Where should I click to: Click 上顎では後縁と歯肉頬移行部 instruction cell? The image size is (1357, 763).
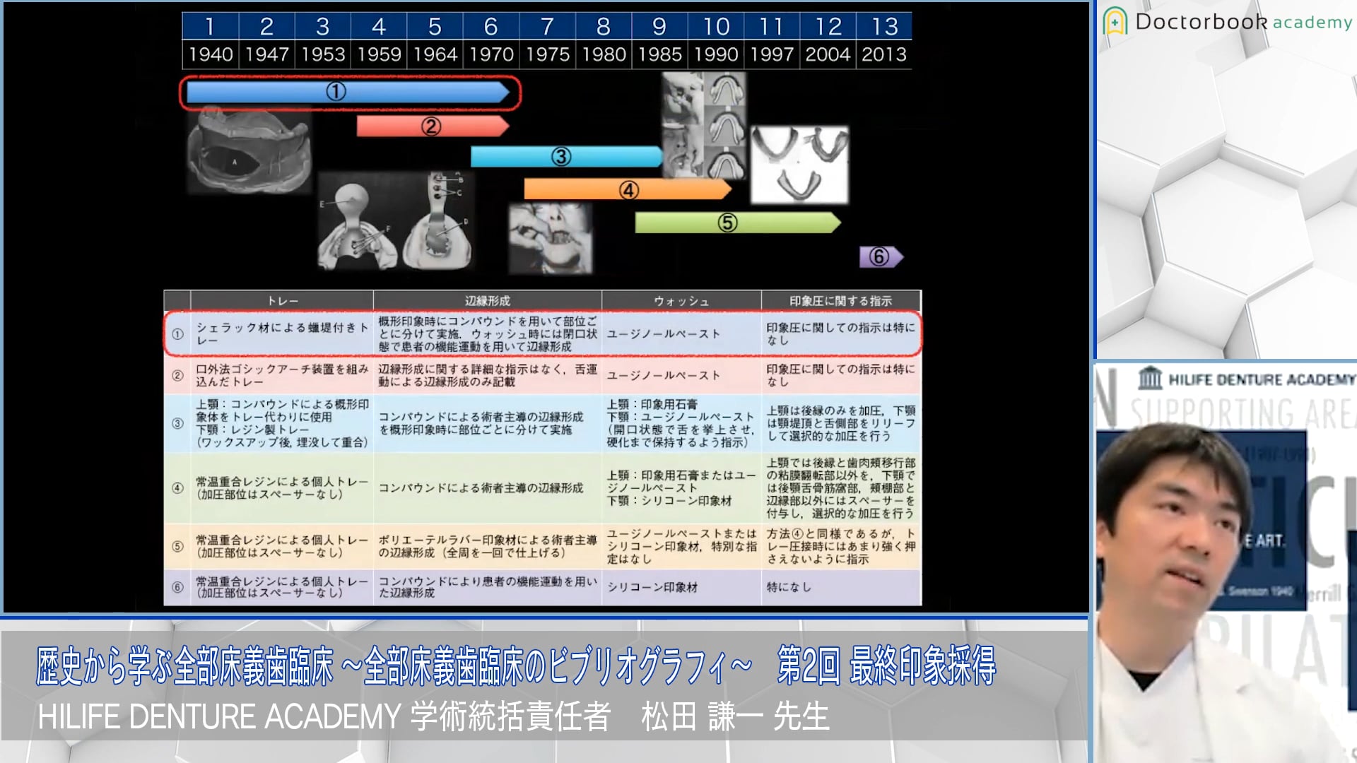pos(841,487)
